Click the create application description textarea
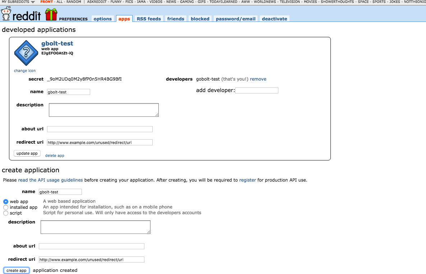Image resolution: width=426 pixels, height=274 pixels. pyautogui.click(x=95, y=227)
